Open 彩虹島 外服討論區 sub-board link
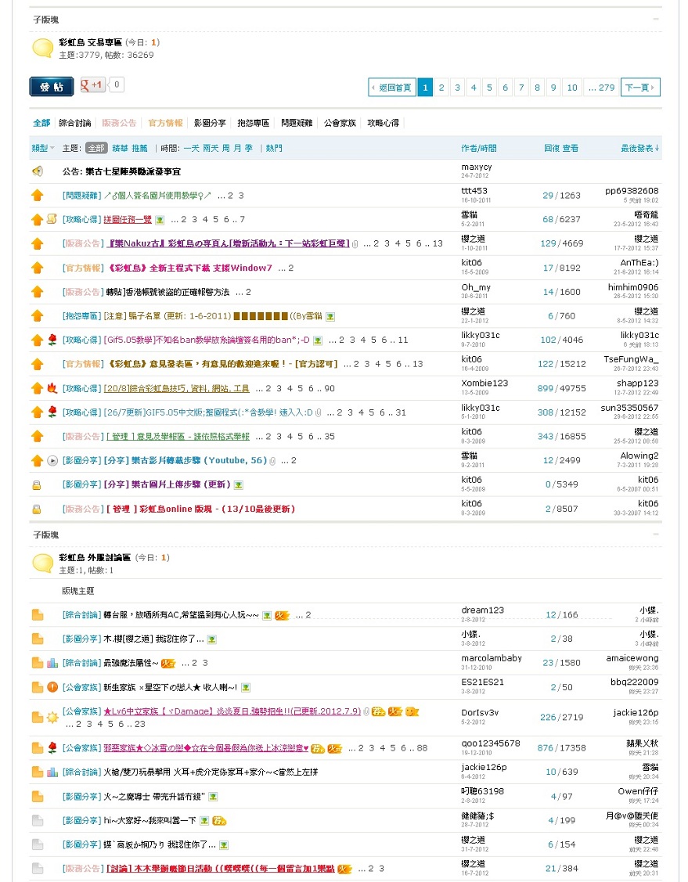The height and width of the screenshot is (882, 688). click(x=95, y=557)
